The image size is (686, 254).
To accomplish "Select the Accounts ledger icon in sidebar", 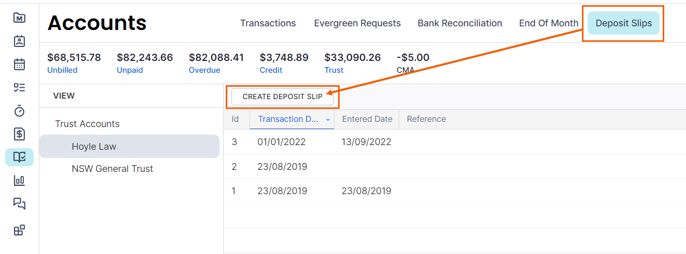I will (x=19, y=157).
